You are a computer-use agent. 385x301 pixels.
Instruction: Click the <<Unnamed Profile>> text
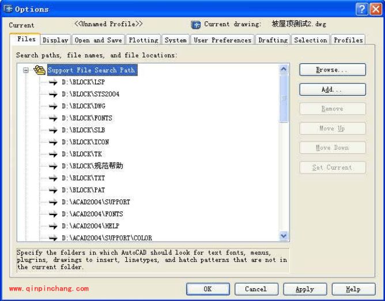108,24
